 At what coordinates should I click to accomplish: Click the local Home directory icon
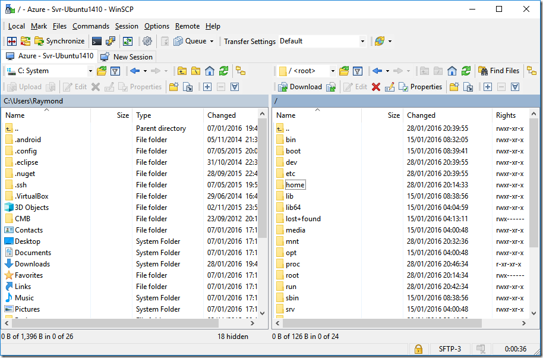click(x=210, y=71)
